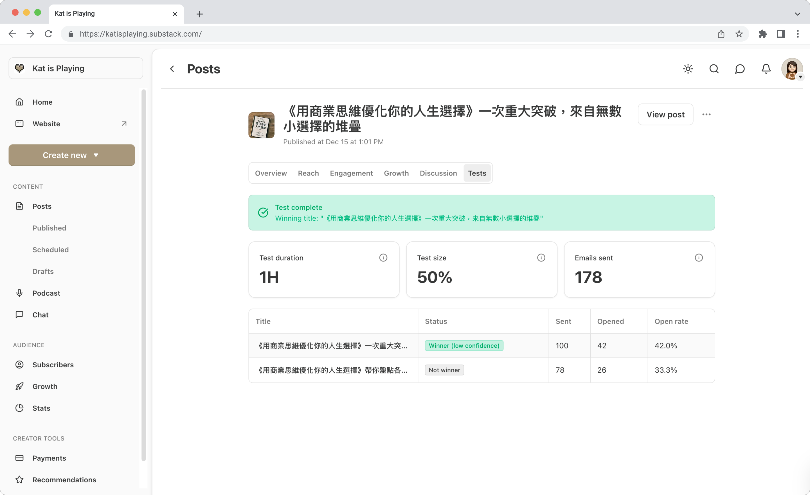
Task: Switch to the Engagement tab
Action: [351, 173]
